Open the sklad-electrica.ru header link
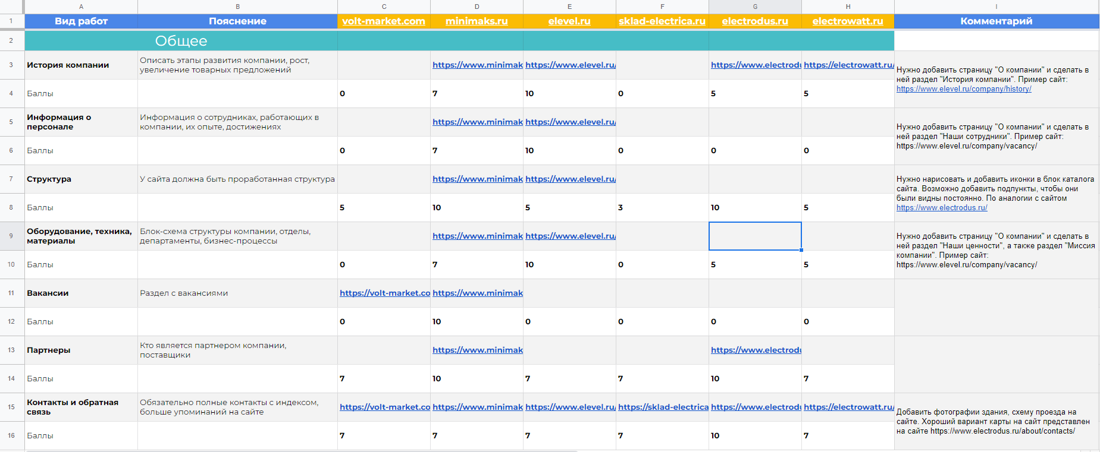Viewport: 1100px width, 452px height. (662, 21)
